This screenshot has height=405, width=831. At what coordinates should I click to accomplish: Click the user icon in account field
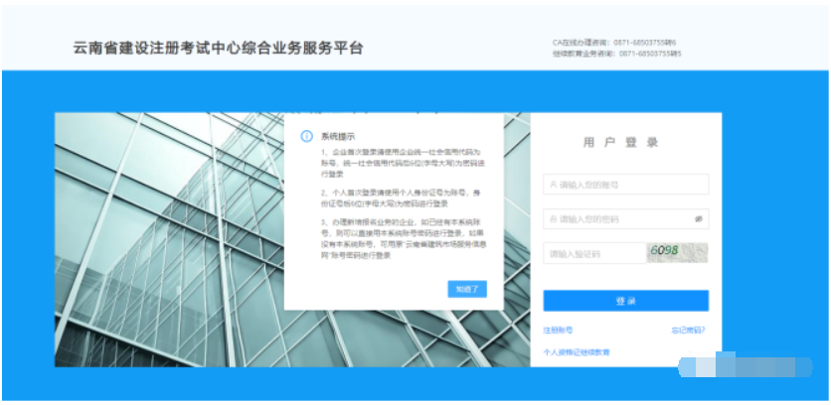(553, 185)
